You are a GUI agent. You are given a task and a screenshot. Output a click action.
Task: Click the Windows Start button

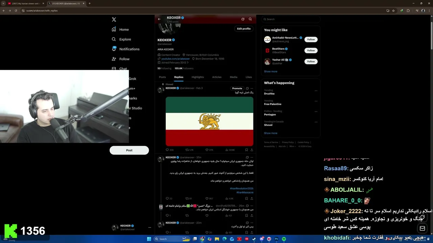149,239
